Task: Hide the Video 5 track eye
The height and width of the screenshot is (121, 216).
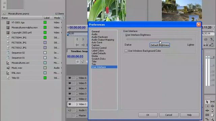Action: click(70, 83)
